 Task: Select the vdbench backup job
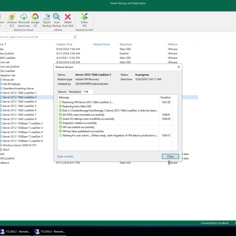coord(5,163)
